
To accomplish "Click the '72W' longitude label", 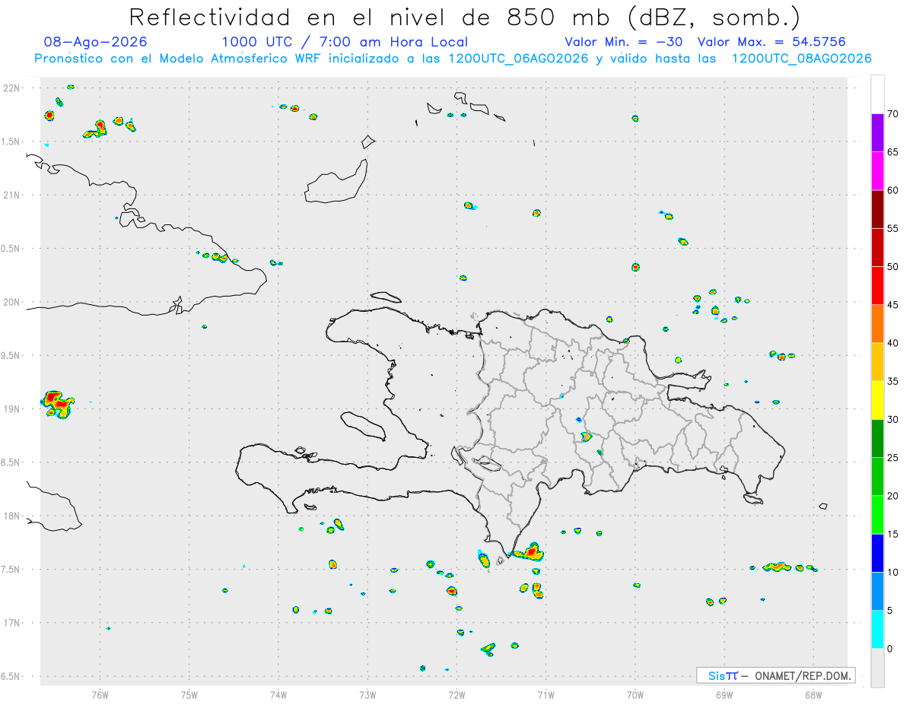I will pyautogui.click(x=456, y=695).
